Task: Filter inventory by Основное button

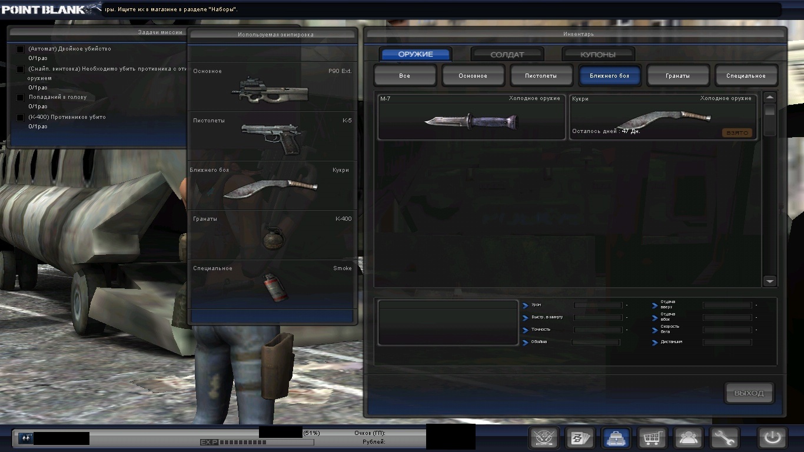Action: click(x=473, y=75)
